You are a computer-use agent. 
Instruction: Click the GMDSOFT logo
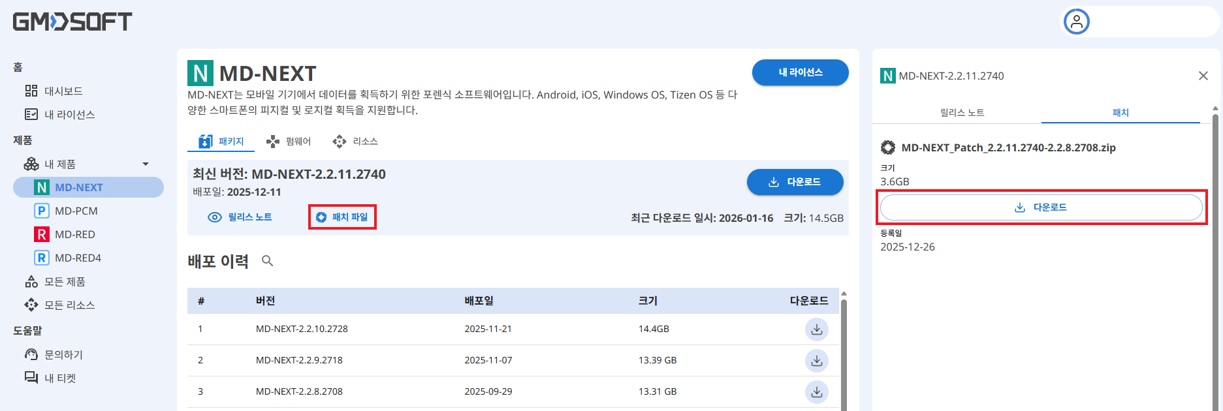72,22
